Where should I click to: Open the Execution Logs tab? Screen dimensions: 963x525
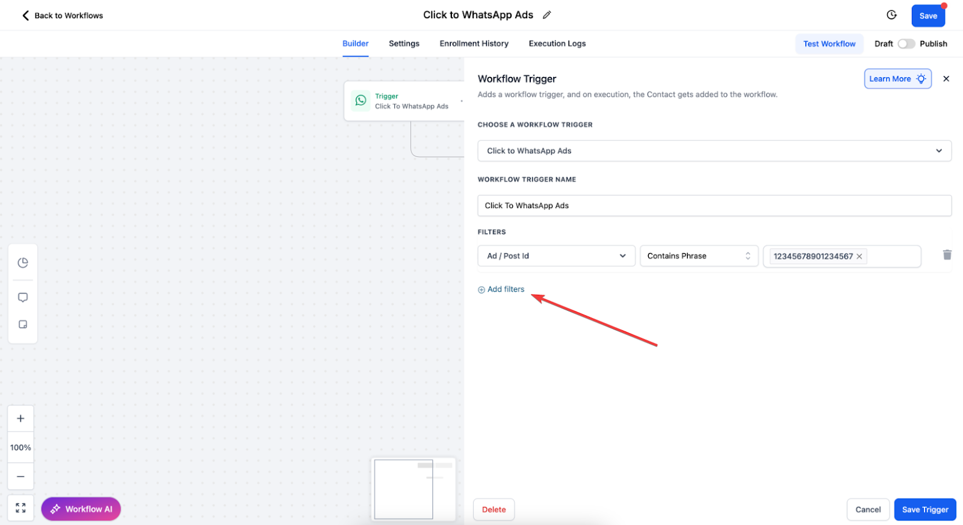pos(557,44)
